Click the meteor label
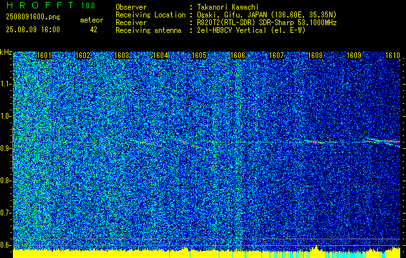 (x=92, y=20)
